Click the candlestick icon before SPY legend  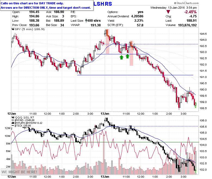pyautogui.click(x=13, y=29)
